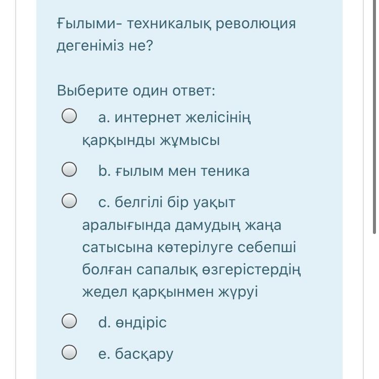
Task: Choose the radio button for option b
Action: (69, 169)
